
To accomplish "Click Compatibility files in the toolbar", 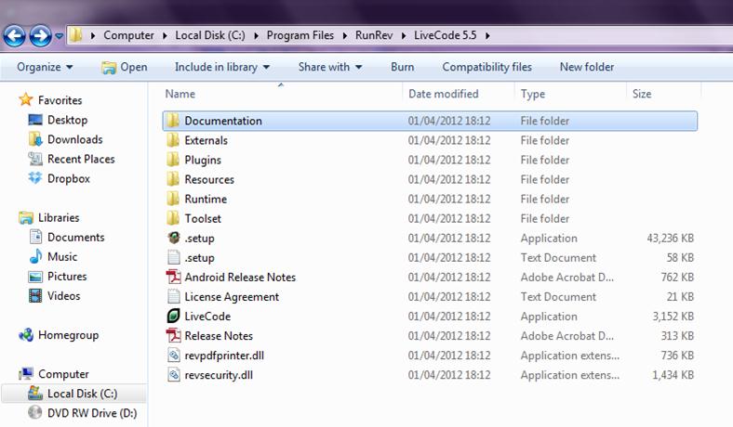I will point(486,67).
